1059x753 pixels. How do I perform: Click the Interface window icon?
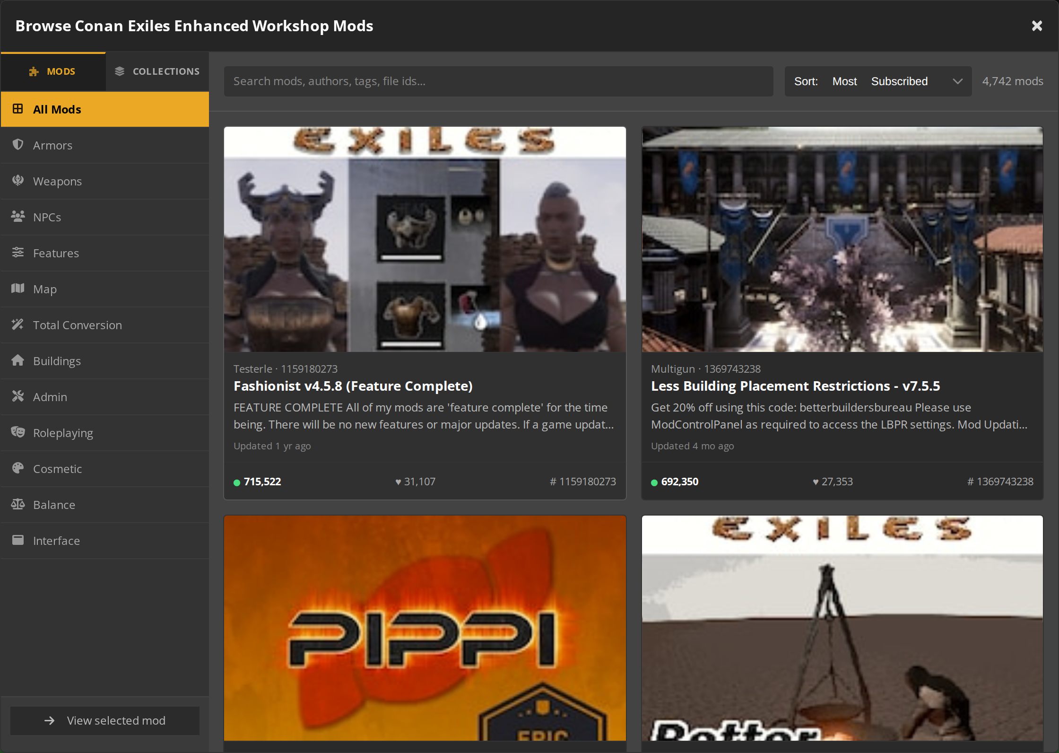click(18, 540)
